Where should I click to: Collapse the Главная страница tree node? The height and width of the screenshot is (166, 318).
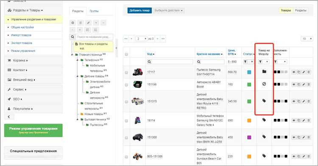pos(72,55)
